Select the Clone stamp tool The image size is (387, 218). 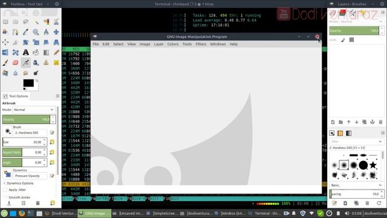pos(46,62)
